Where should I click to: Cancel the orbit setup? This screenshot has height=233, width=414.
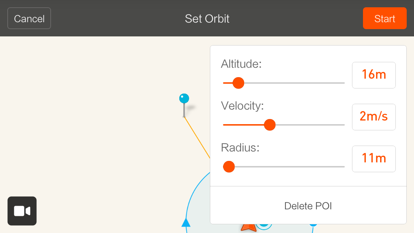click(29, 18)
